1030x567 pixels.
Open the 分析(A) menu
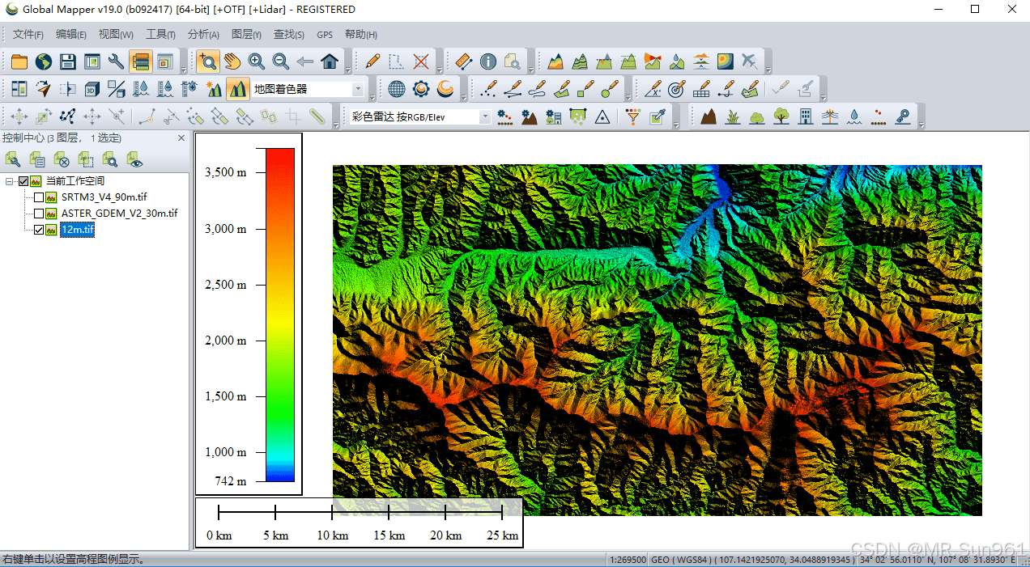pyautogui.click(x=203, y=34)
